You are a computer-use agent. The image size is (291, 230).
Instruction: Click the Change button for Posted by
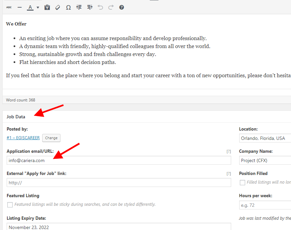click(51, 138)
